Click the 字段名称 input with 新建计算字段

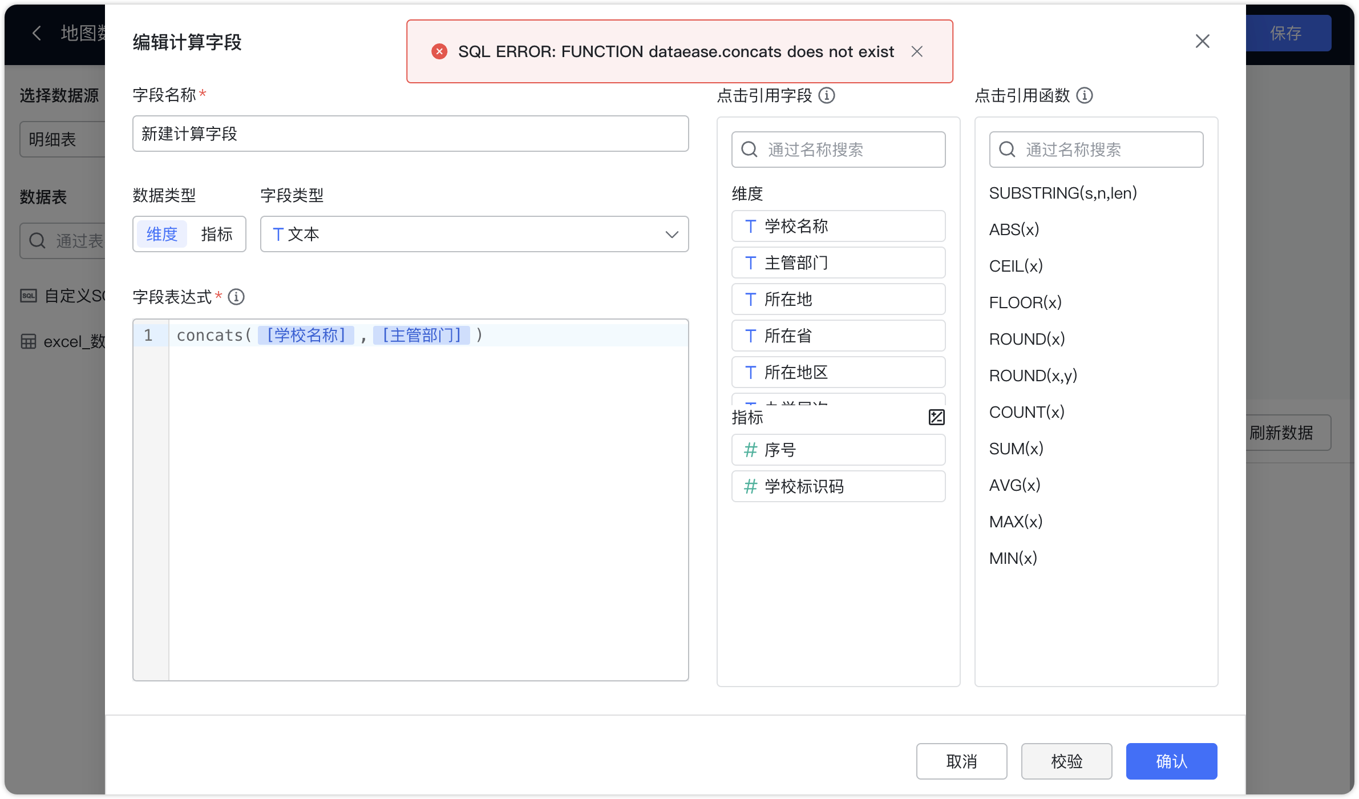[x=410, y=134]
